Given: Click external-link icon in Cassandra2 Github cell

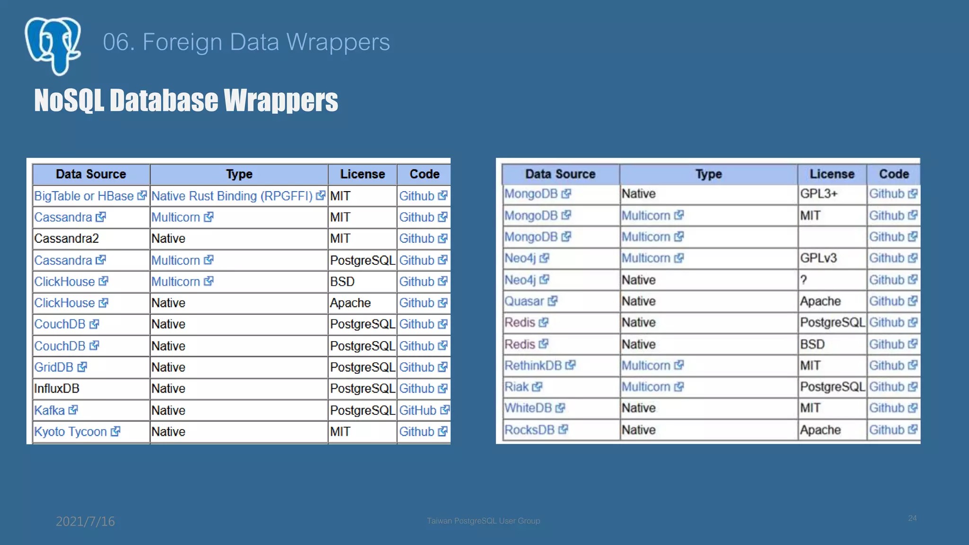Looking at the screenshot, I should (x=443, y=238).
